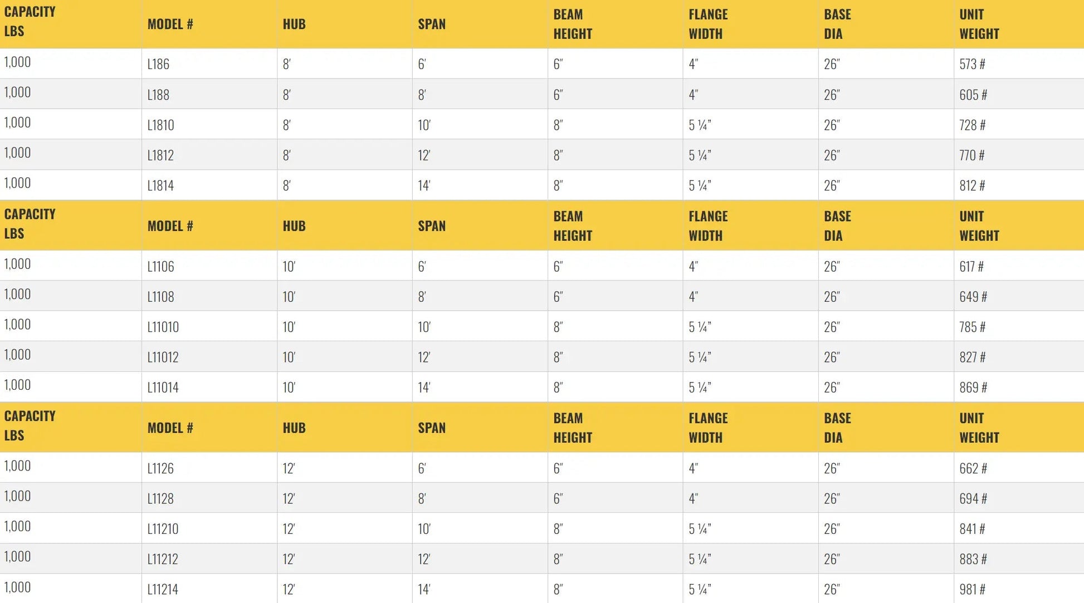Select model L1128 cell
The height and width of the screenshot is (603, 1084).
tap(160, 498)
